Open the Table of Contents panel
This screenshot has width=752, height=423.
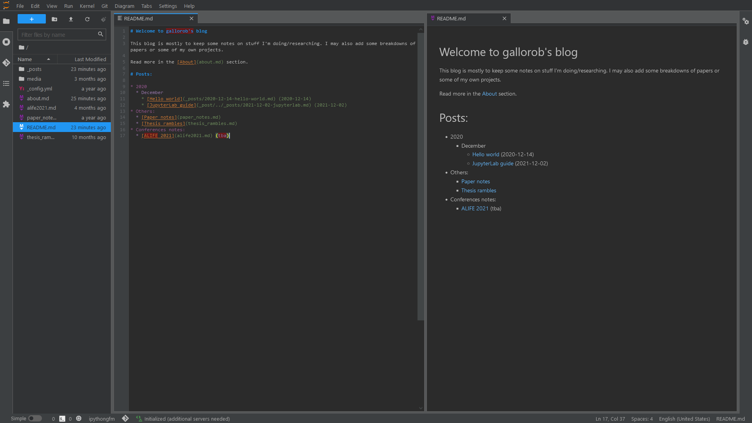coord(6,83)
